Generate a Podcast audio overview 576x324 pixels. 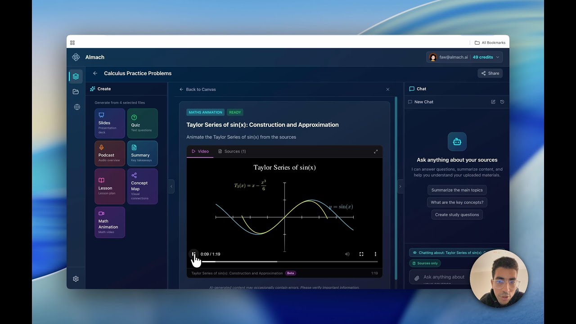(110, 153)
